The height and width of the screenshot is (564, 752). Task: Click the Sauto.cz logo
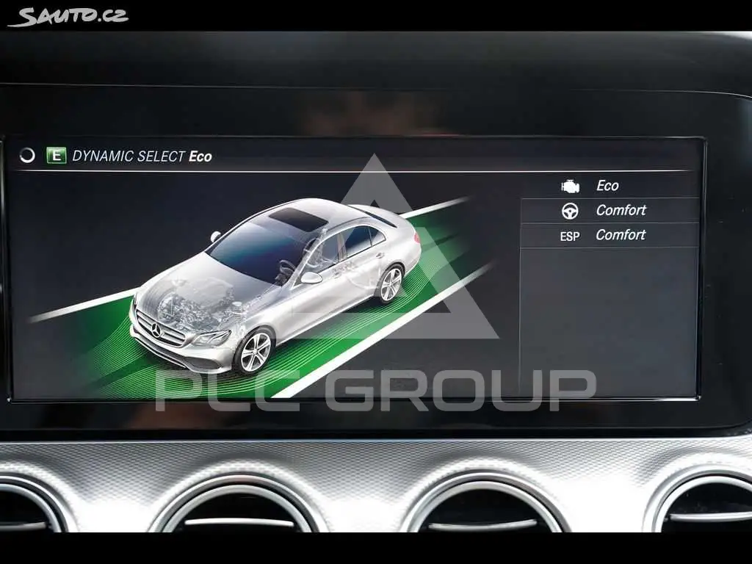point(68,16)
